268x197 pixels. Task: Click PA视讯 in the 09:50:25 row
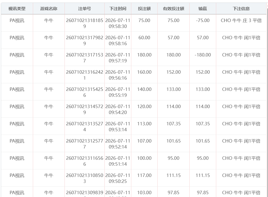pyautogui.click(x=17, y=175)
